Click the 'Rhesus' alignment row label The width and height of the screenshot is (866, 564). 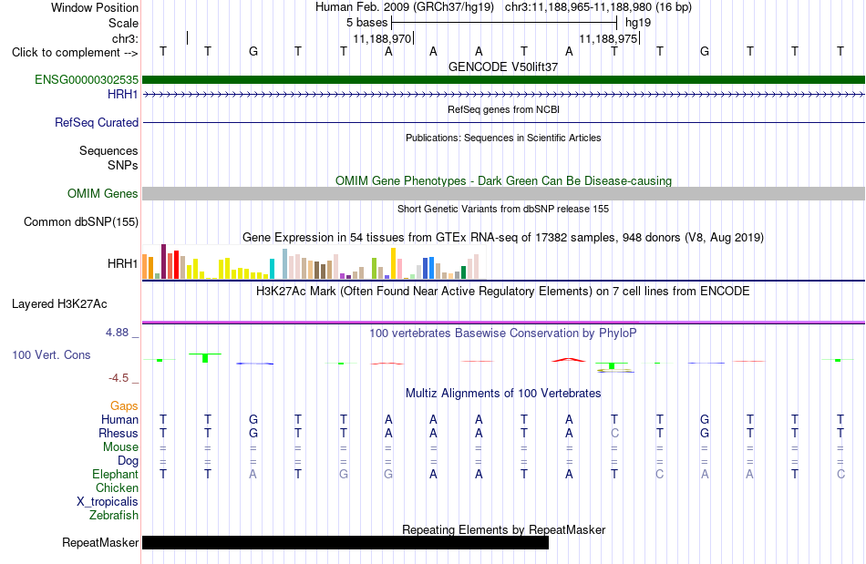click(119, 433)
